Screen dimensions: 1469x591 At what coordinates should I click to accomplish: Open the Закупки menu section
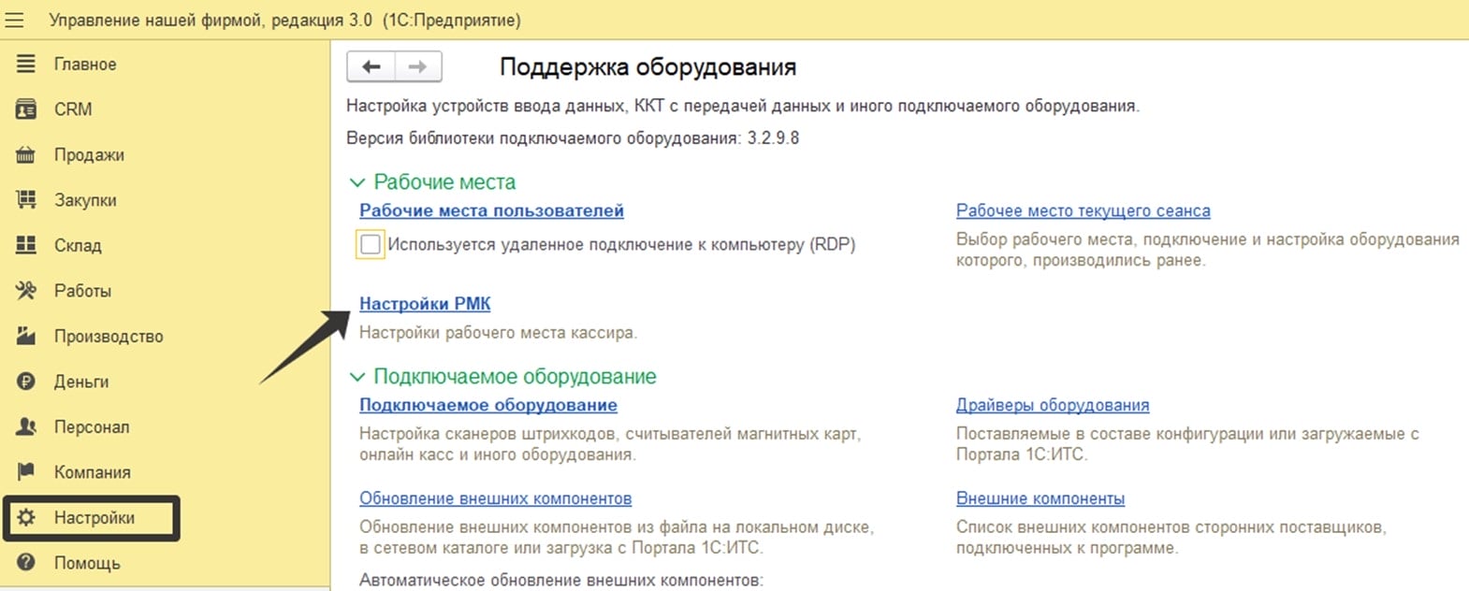pos(85,199)
